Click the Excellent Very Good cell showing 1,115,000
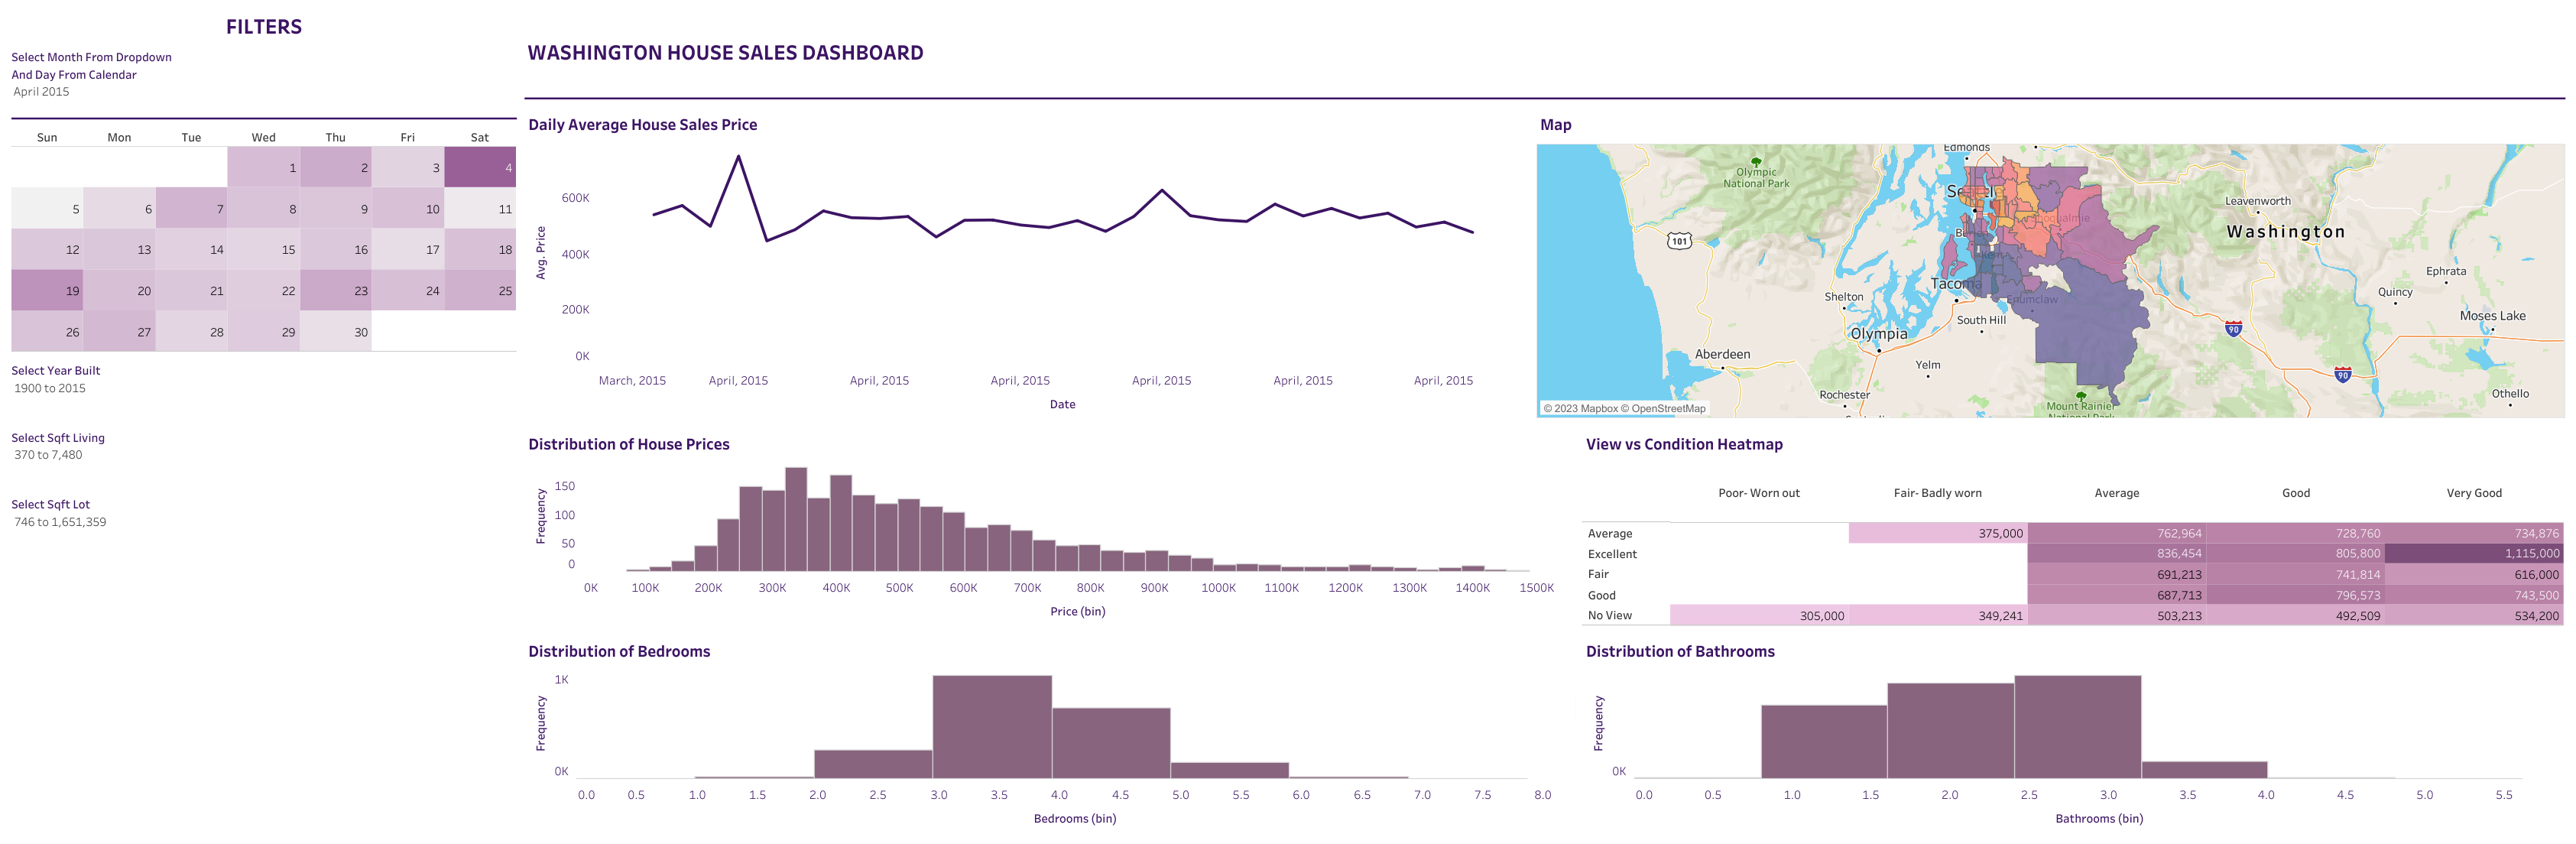 pyautogui.click(x=2480, y=553)
